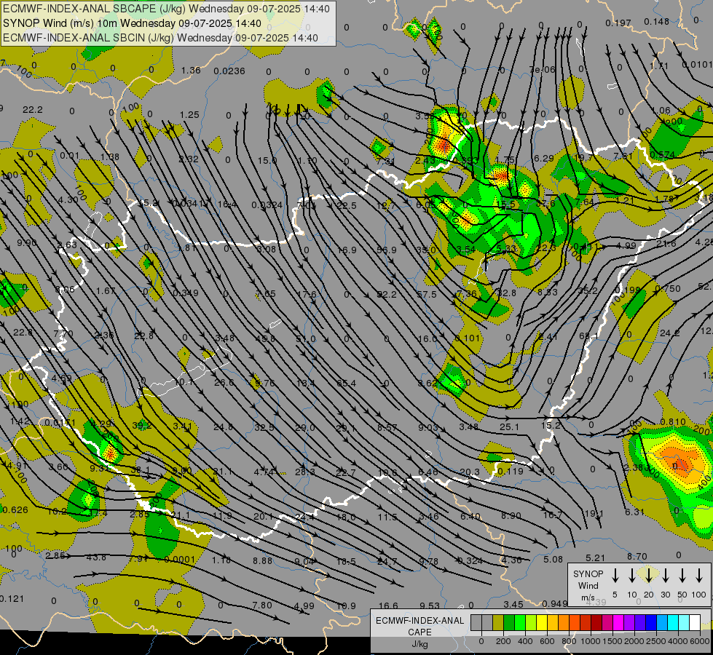Click the map value '28.3'
This screenshot has height=655, width=713.
[305, 472]
